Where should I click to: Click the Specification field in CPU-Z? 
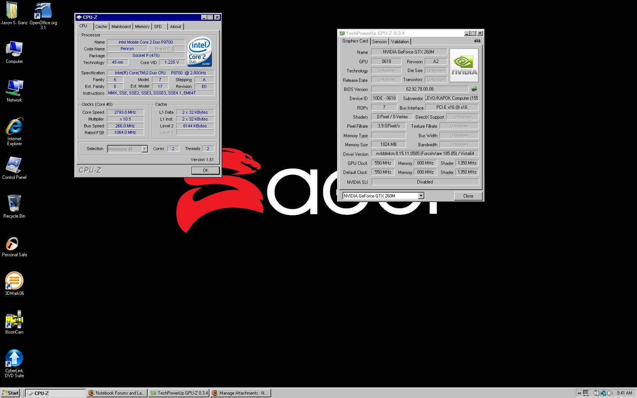coord(160,73)
